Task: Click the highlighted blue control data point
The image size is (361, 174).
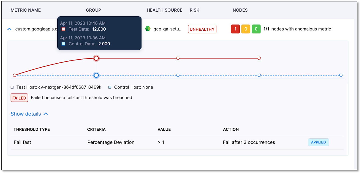Action: 96,75
